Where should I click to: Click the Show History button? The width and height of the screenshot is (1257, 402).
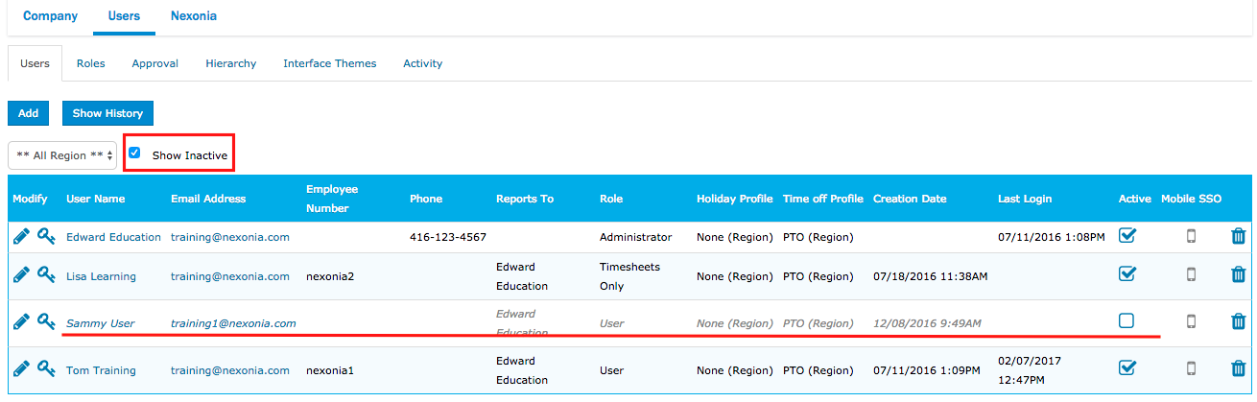(107, 113)
